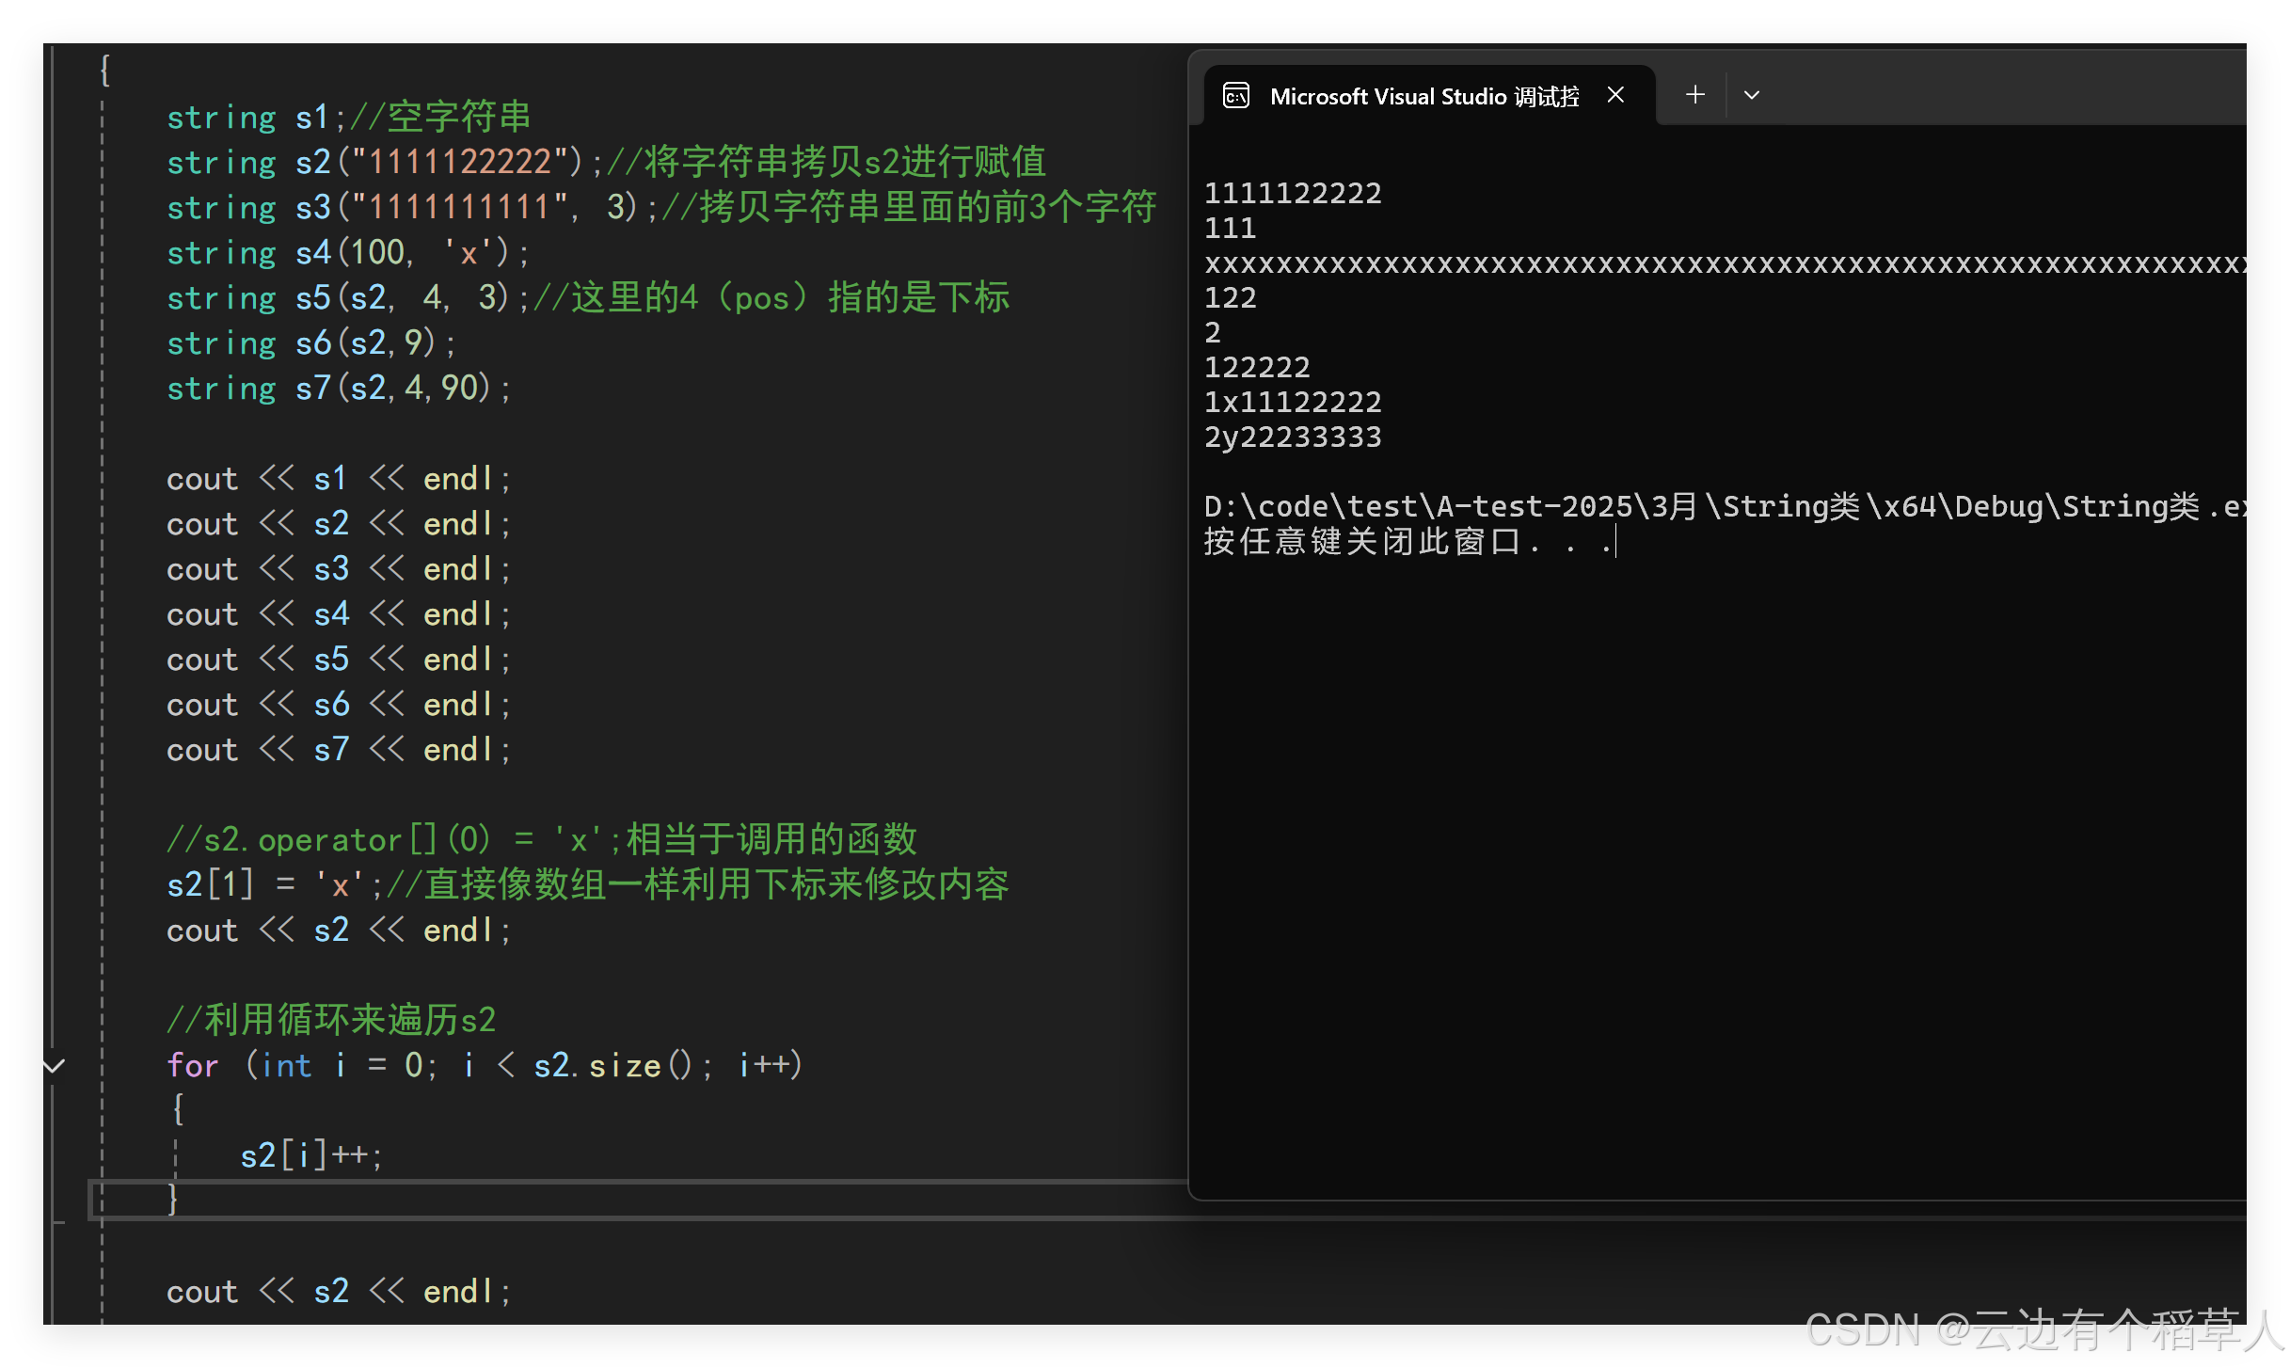
Task: Click the s2[i]++ statement inside the loop
Action: click(x=310, y=1155)
